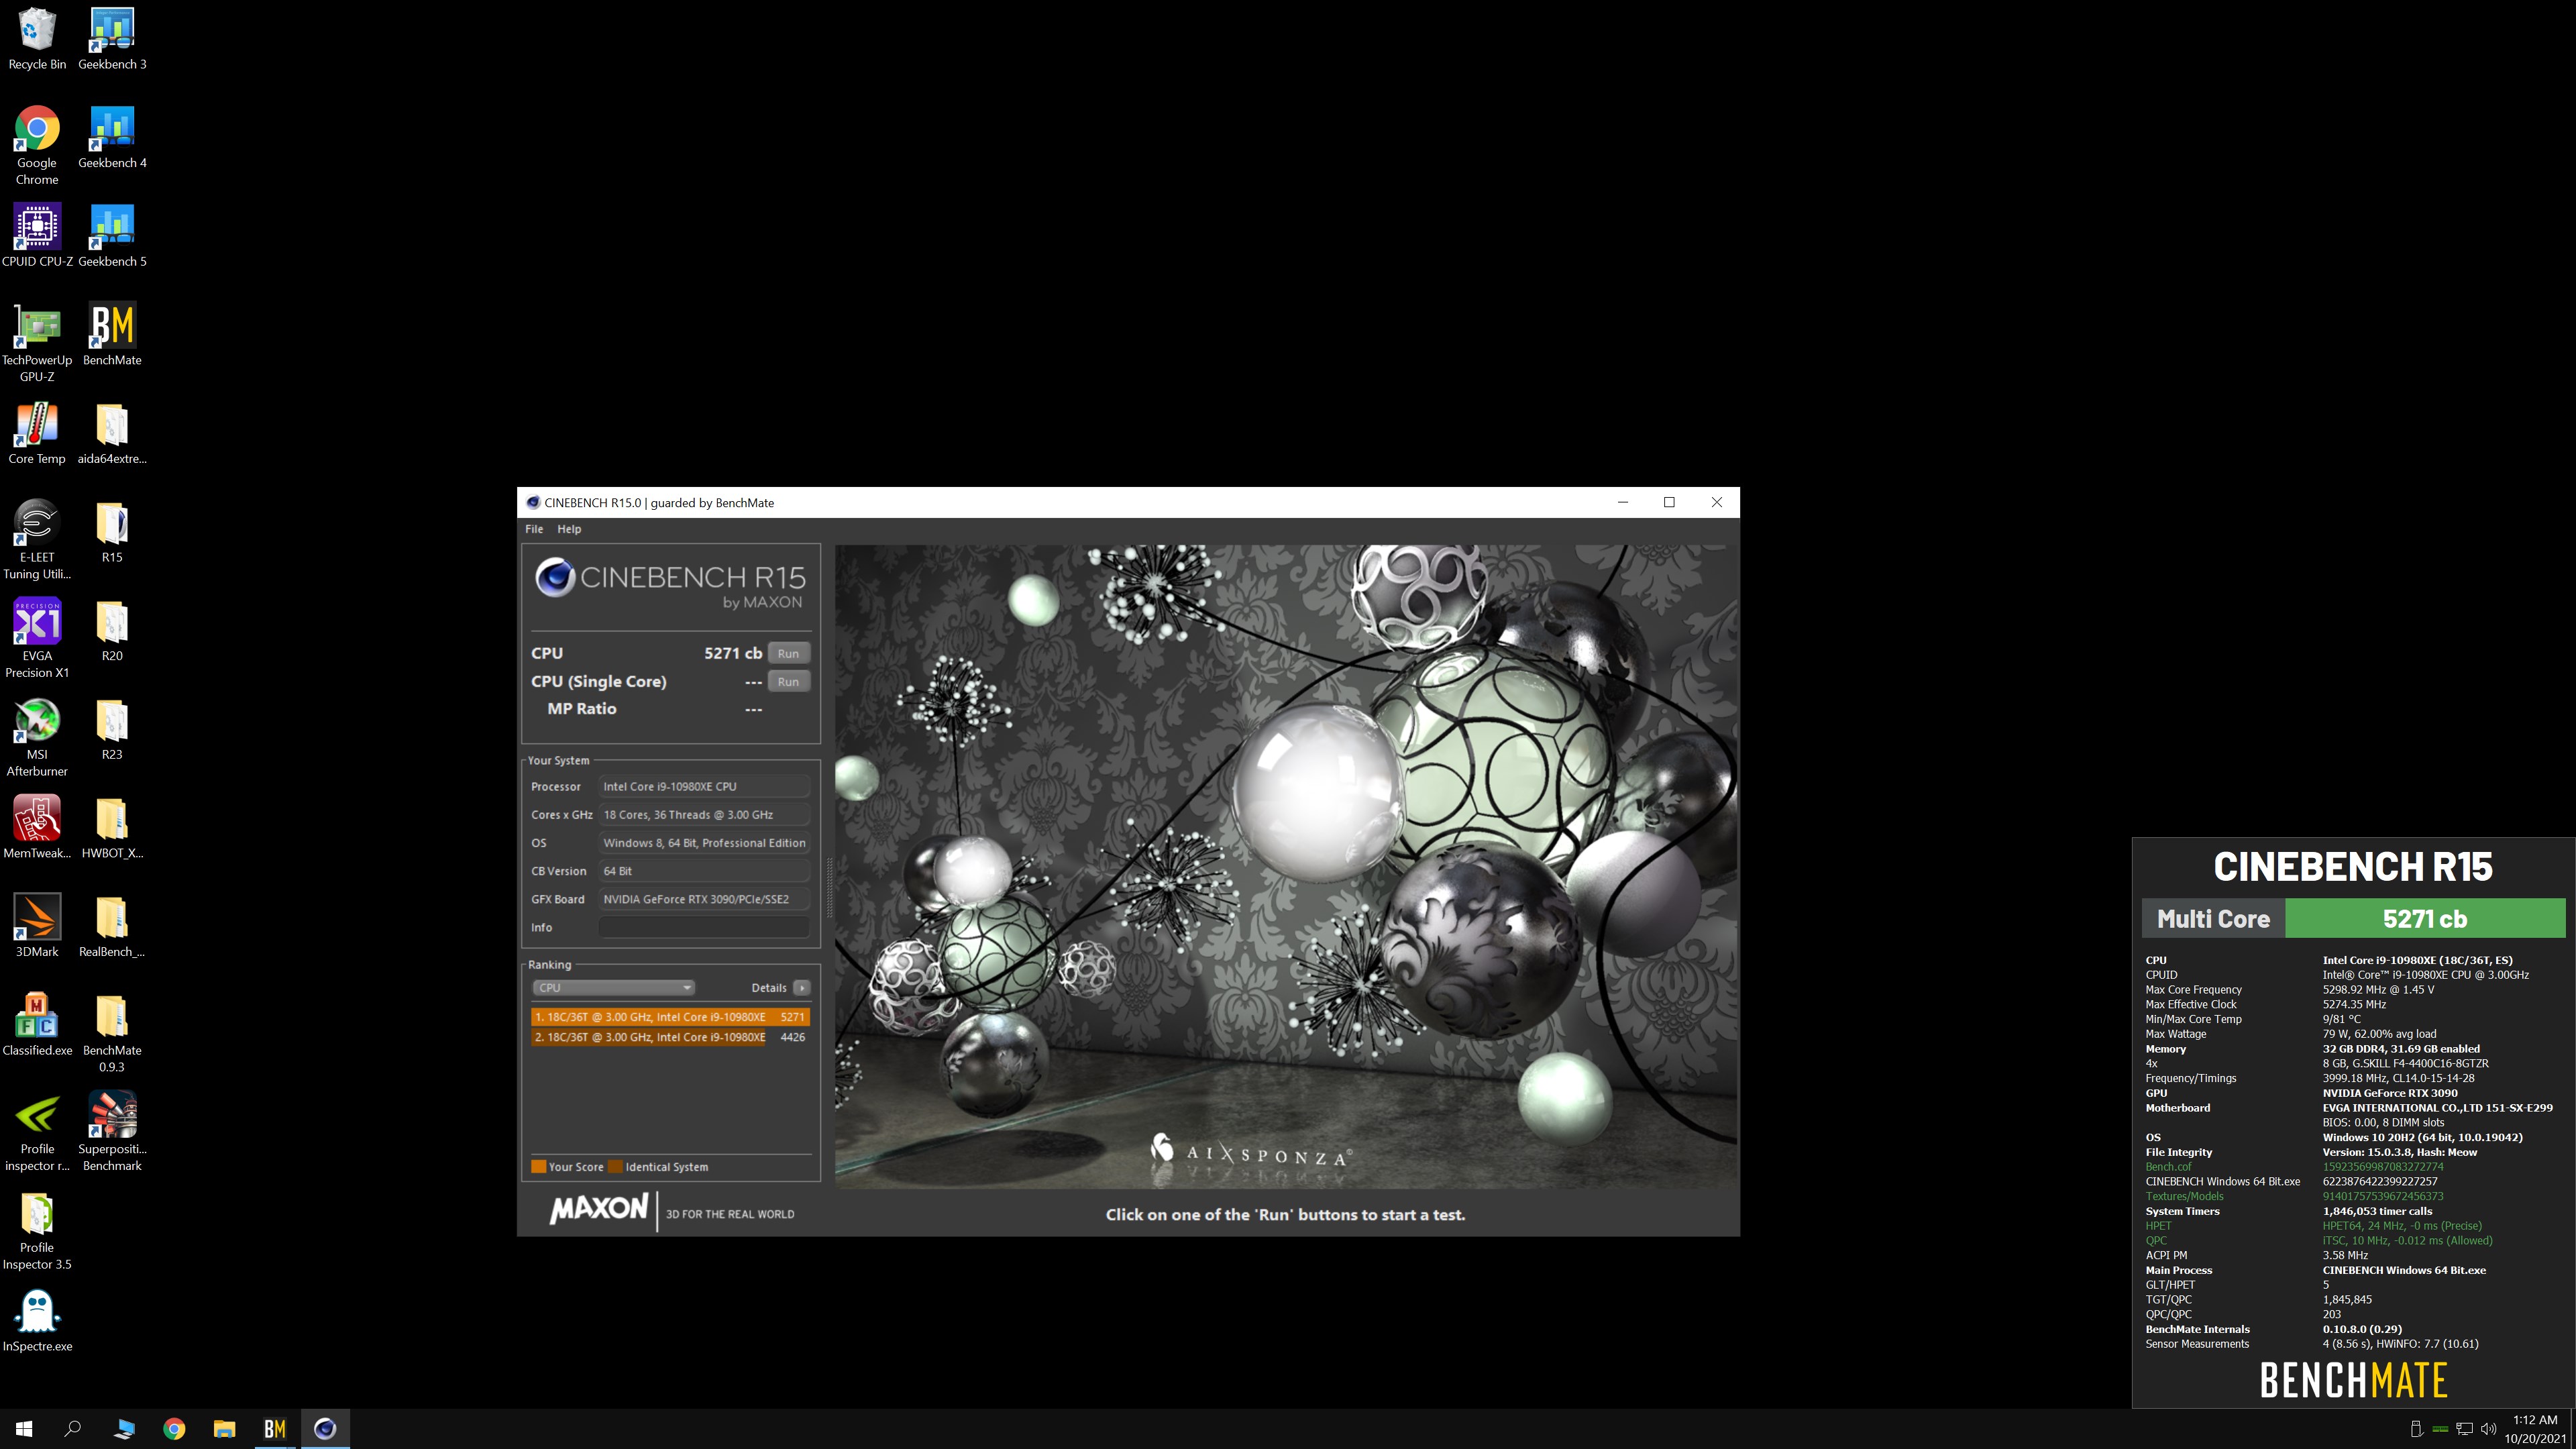Click the tray network icon
Screen dimensions: 2576x1449
pyautogui.click(x=2465, y=1429)
